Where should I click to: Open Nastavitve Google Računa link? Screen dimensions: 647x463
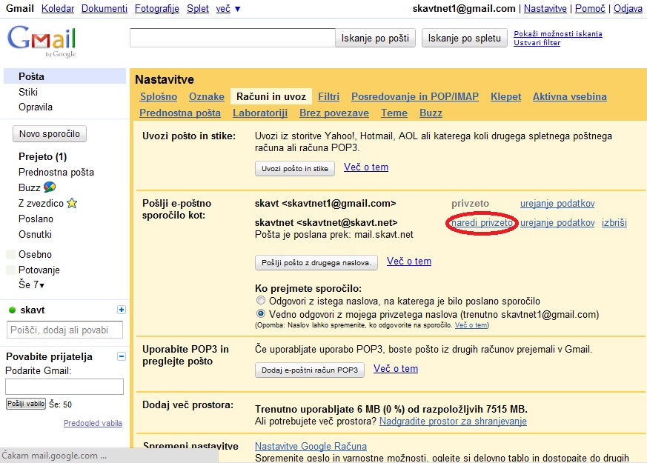(311, 446)
